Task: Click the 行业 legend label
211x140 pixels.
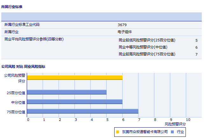Action: click(x=180, y=132)
